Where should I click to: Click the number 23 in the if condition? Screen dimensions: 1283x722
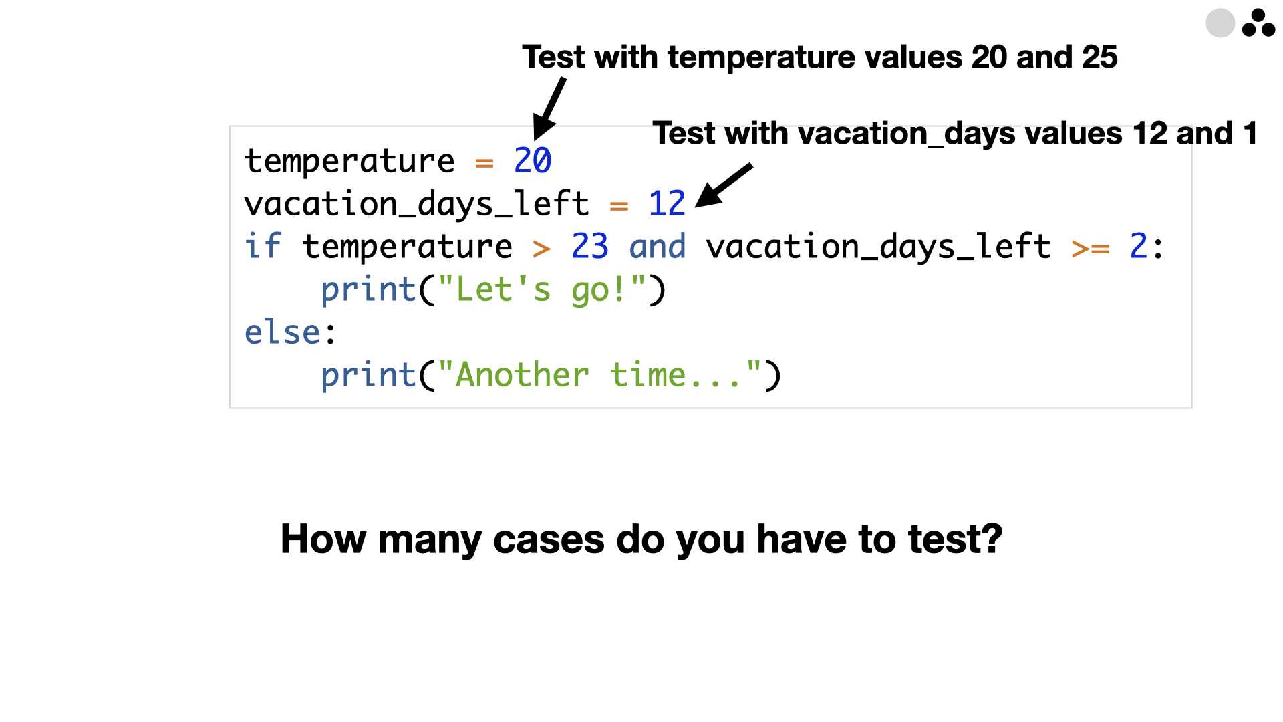(x=590, y=246)
